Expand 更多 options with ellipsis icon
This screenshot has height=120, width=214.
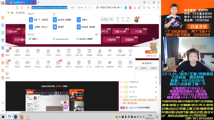(130, 51)
